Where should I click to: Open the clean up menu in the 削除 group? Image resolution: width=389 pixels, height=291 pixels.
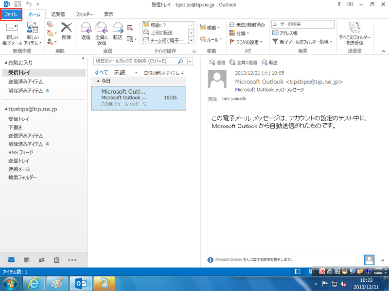click(52, 33)
